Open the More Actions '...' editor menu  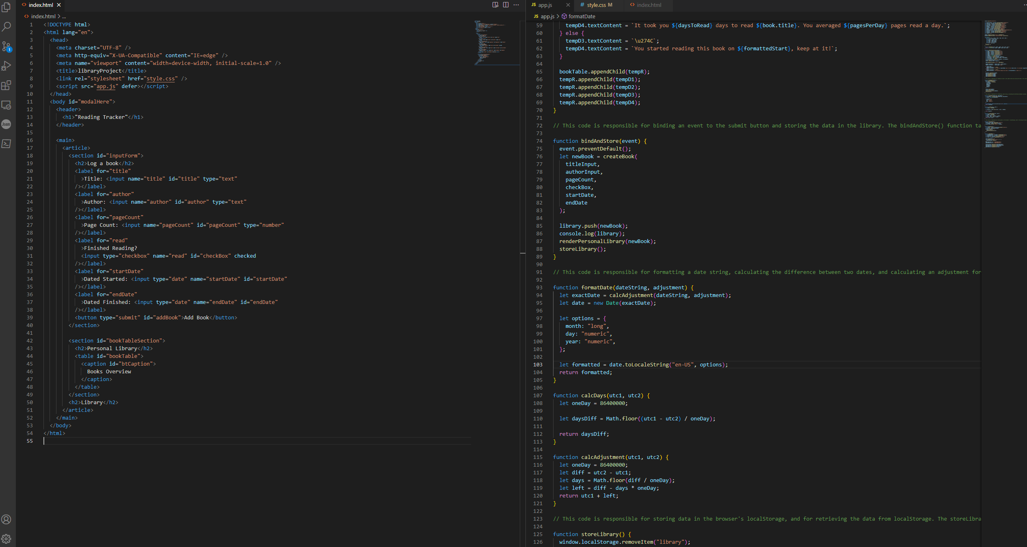pyautogui.click(x=516, y=5)
